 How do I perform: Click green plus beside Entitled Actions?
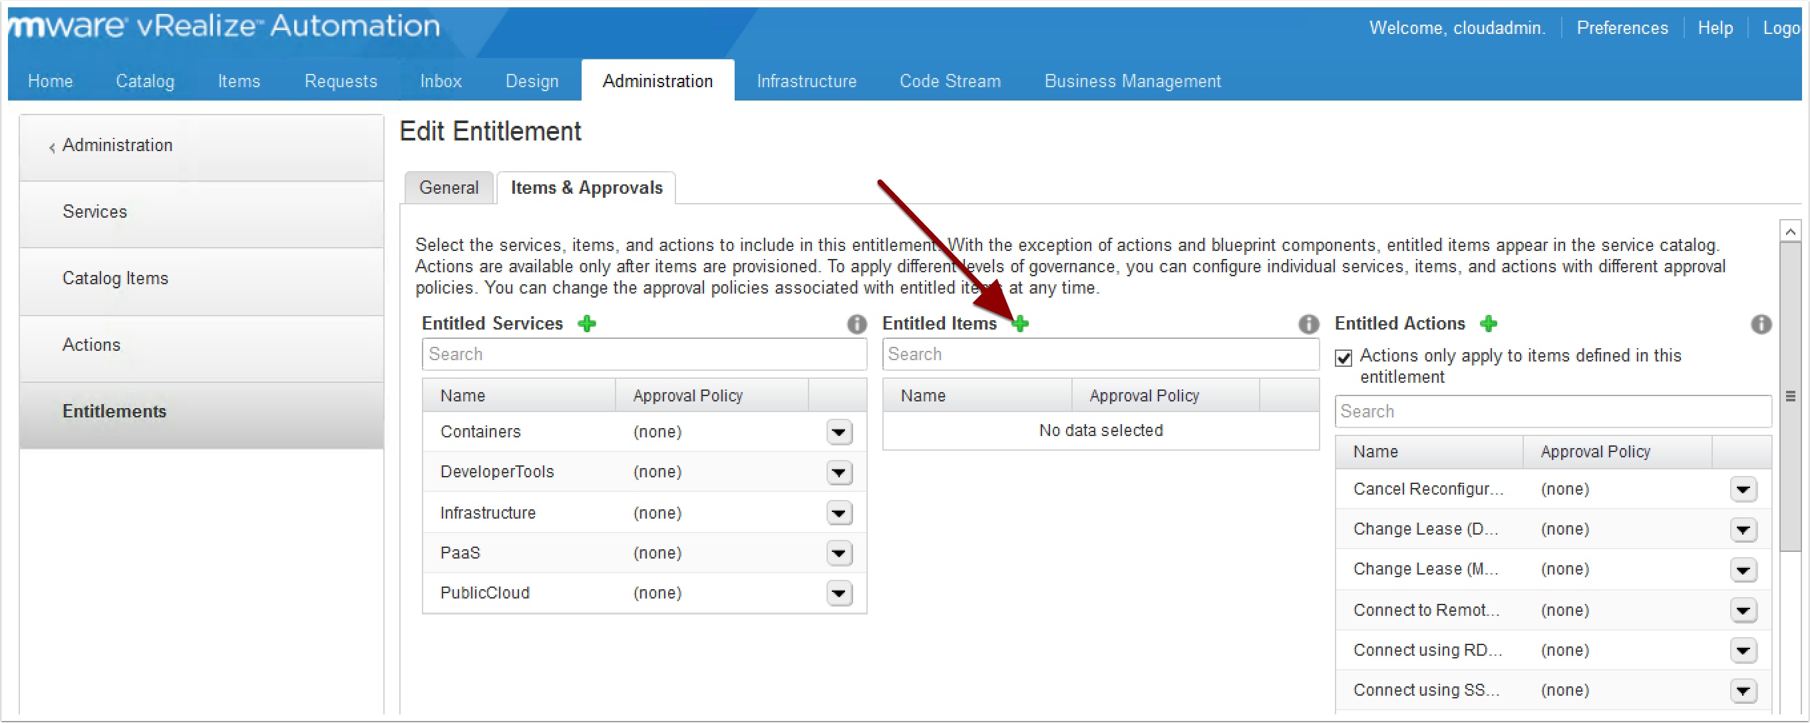coord(1488,324)
